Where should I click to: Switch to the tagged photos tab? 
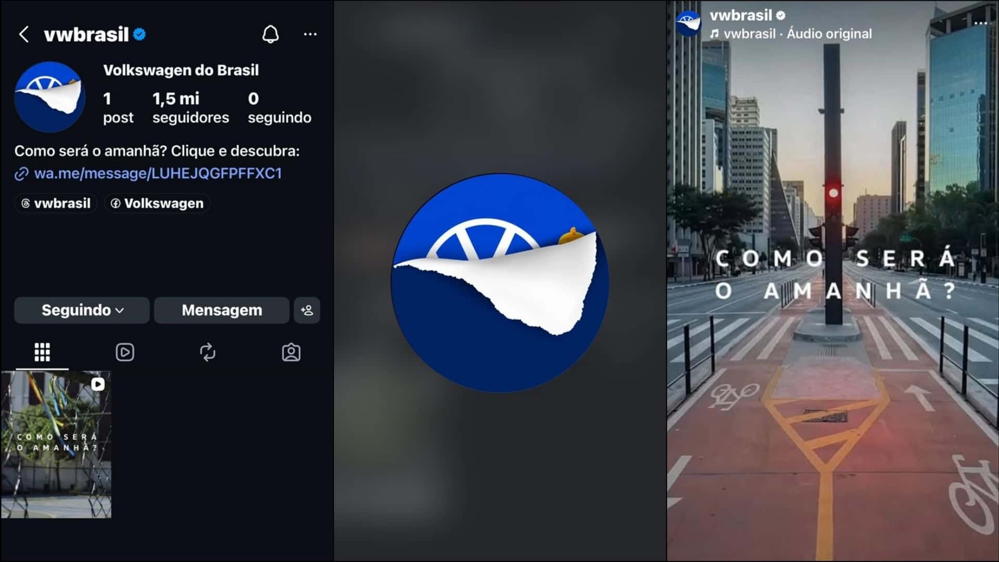coord(291,352)
